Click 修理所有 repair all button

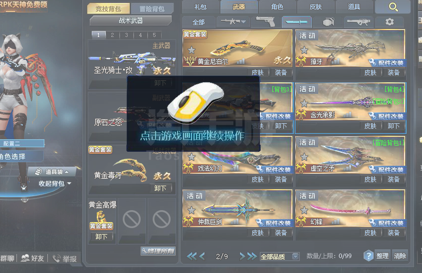[158, 251]
